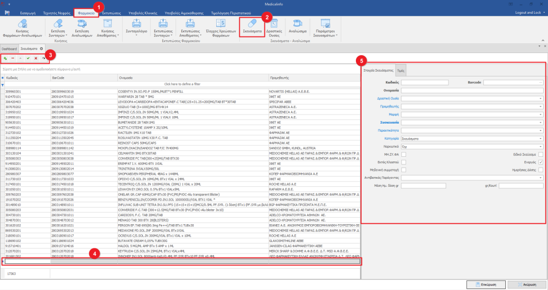Click the Συνταγολόγιο printer icon
The image size is (548, 290).
(x=136, y=24)
